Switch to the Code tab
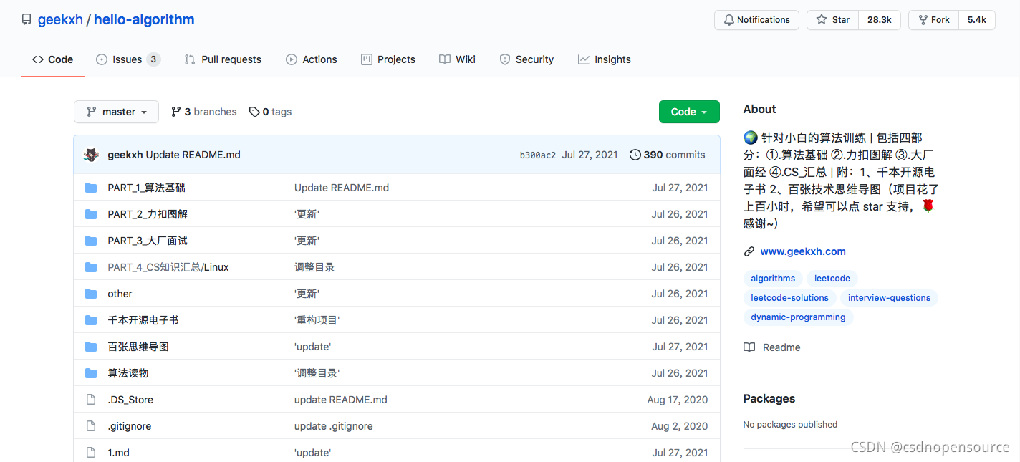The width and height of the screenshot is (1020, 462). 53,59
